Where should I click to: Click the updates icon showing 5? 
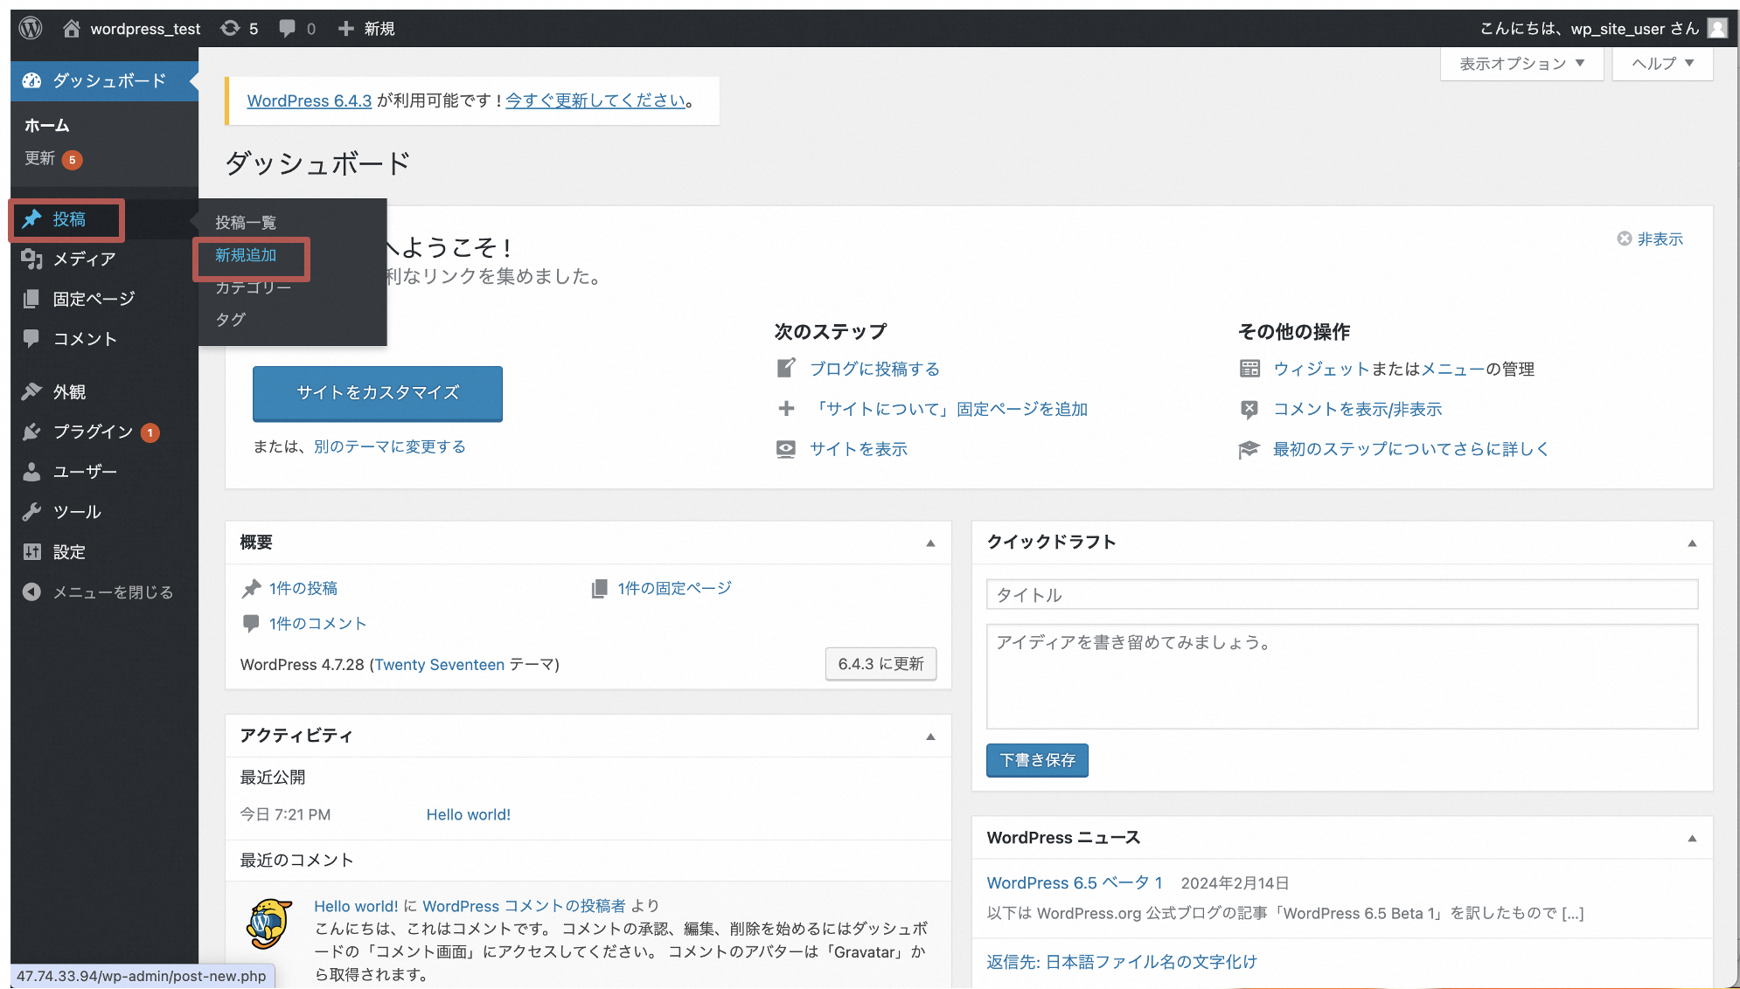coord(232,27)
